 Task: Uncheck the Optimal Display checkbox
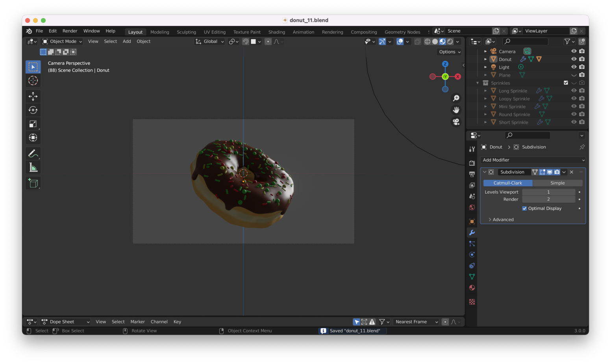point(524,208)
